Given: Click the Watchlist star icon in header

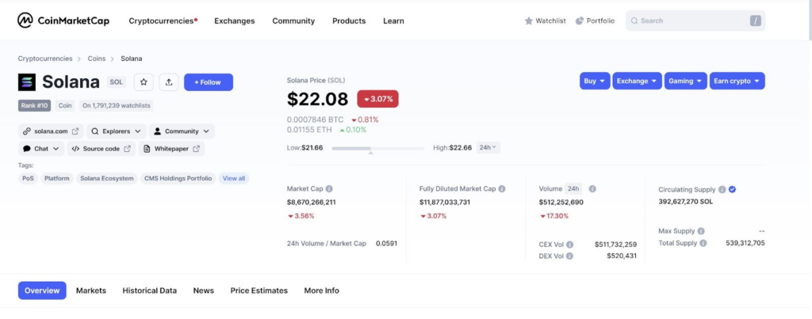Looking at the screenshot, I should 529,21.
